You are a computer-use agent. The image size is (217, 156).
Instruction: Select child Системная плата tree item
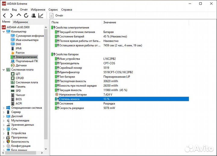(27, 83)
